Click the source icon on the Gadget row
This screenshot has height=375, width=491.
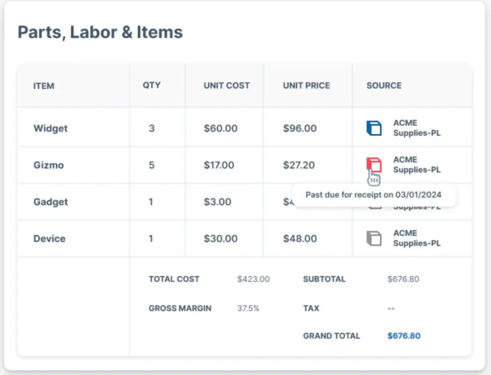[374, 202]
